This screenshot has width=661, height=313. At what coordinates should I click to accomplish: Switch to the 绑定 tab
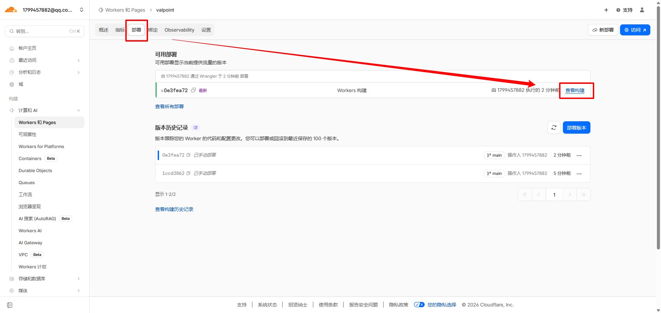pos(153,30)
